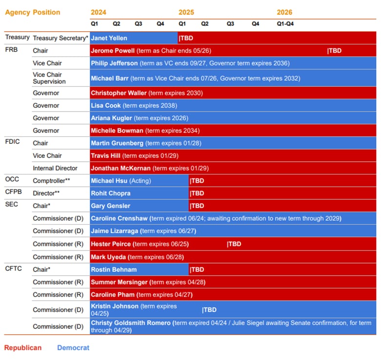Image resolution: width=381 pixels, height=360 pixels.
Task: Select Jerome Powell's Chair term entry
Action: tap(151, 51)
